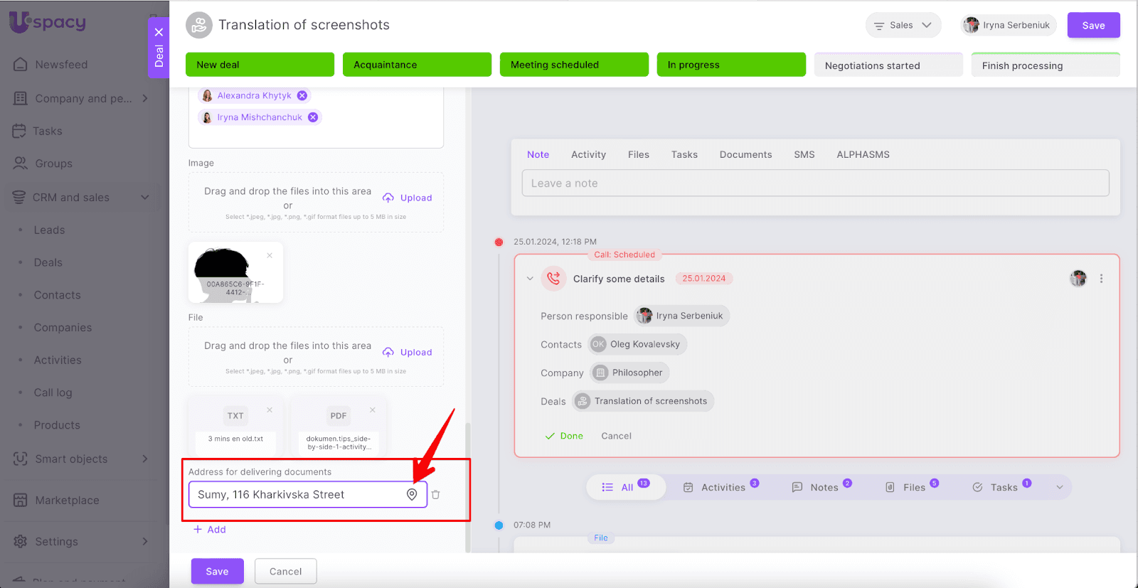Set deal stage to Negotiations started
The width and height of the screenshot is (1138, 588).
coord(888,65)
